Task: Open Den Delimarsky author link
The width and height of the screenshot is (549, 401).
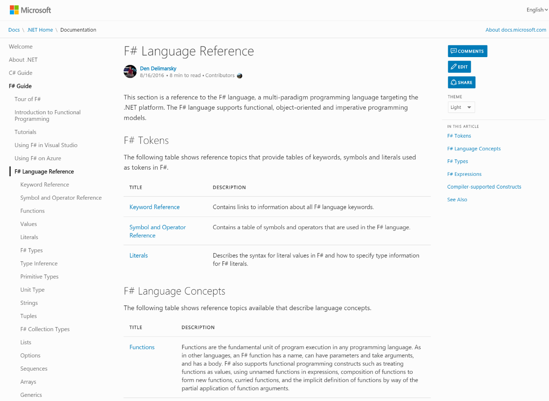Action: [158, 69]
